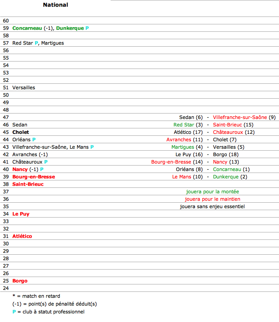Open Concarneau in the 59-point row

click(x=27, y=28)
